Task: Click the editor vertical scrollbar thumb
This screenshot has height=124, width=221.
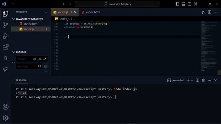Action: point(219,73)
